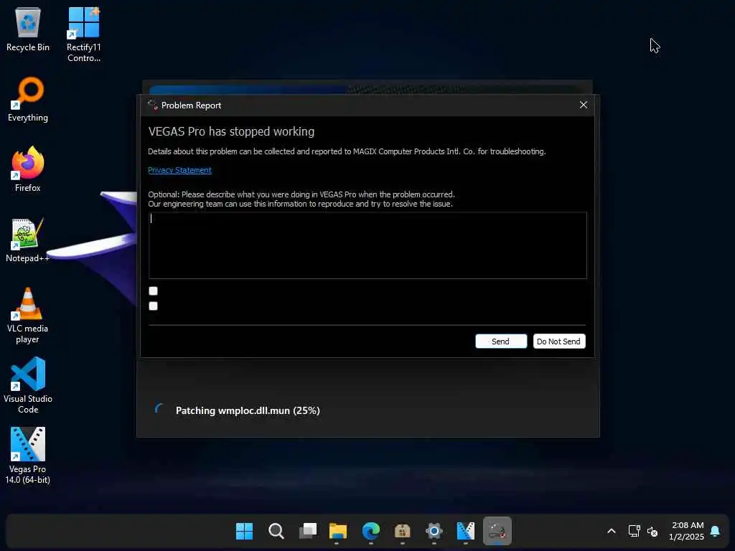This screenshot has width=735, height=551.
Task: Switch to Vegas Pro taskbar icon
Action: tap(465, 531)
